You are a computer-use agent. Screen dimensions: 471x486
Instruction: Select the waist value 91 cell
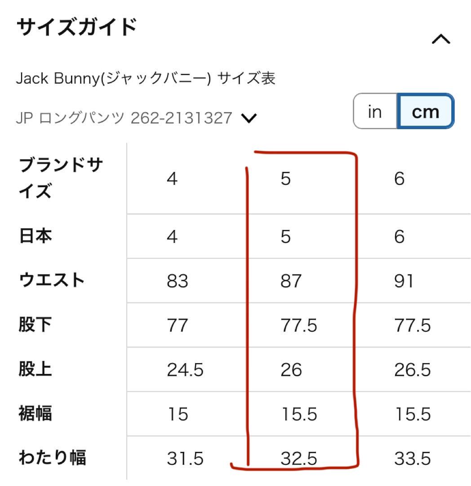[x=404, y=281]
